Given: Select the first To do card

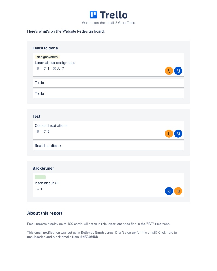Looking at the screenshot, I should (39, 83).
